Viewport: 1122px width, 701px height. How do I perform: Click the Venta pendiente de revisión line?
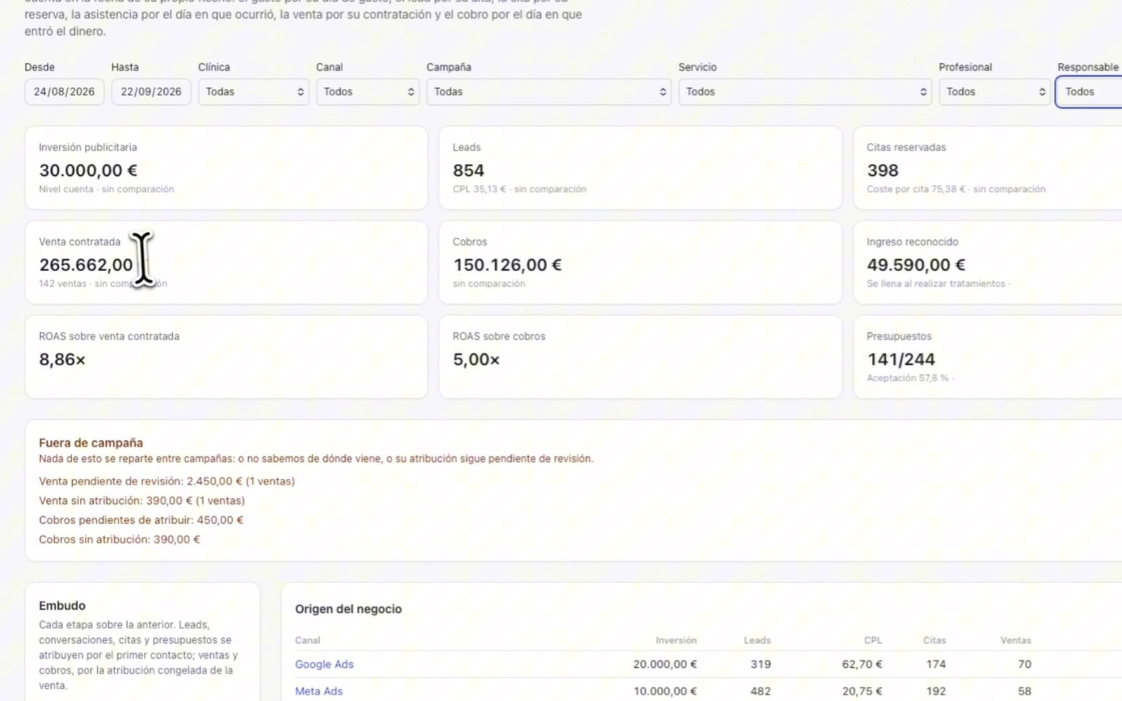pos(167,481)
